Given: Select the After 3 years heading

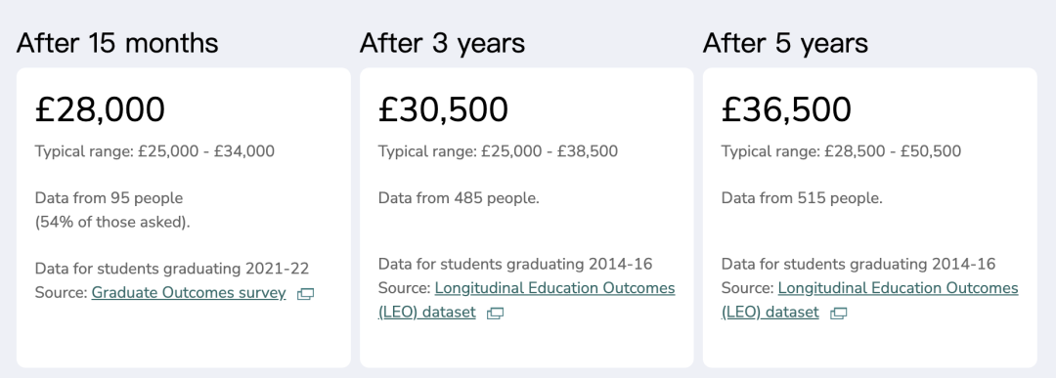Looking at the screenshot, I should (443, 43).
